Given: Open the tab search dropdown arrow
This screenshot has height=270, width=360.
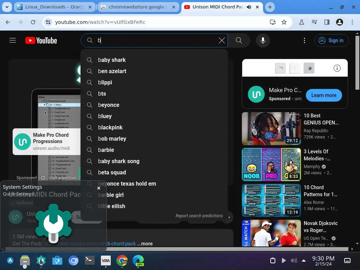Looking at the screenshot, I should 7,7.
